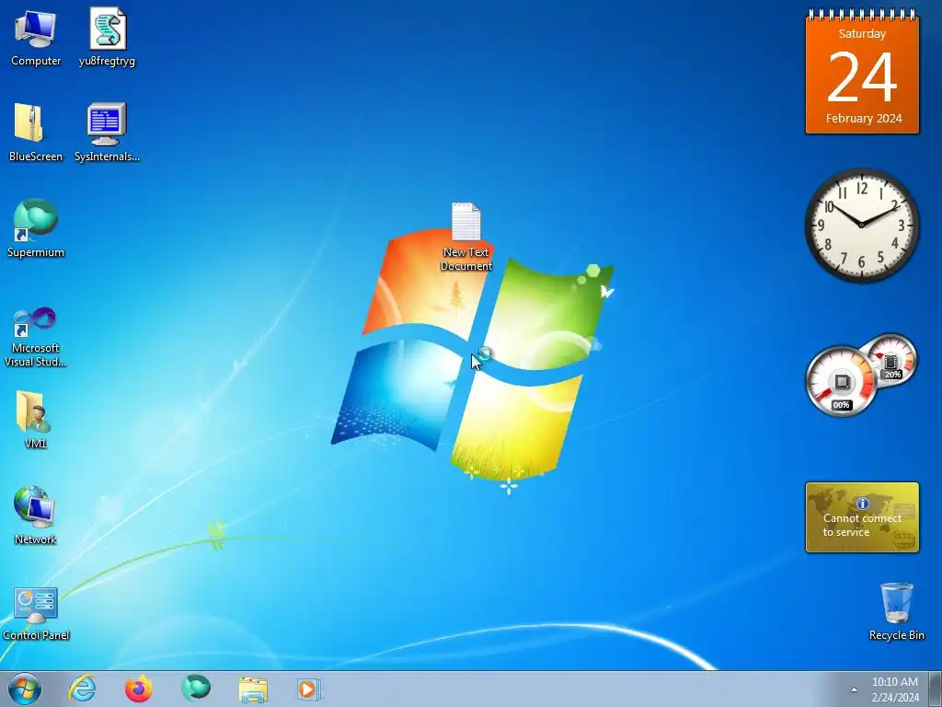Screen dimensions: 942x707
Task: Click the info icon on weather gadget
Action: [862, 503]
